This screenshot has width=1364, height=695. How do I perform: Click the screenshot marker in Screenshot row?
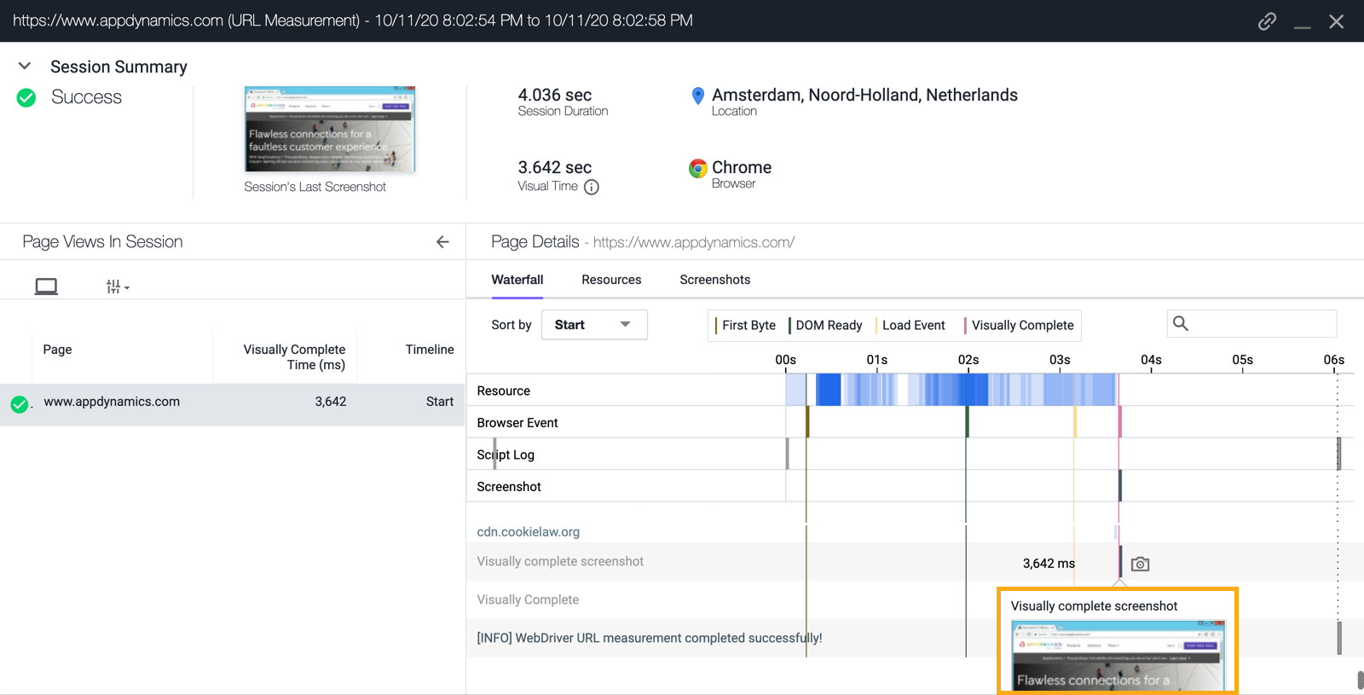[x=1120, y=486]
